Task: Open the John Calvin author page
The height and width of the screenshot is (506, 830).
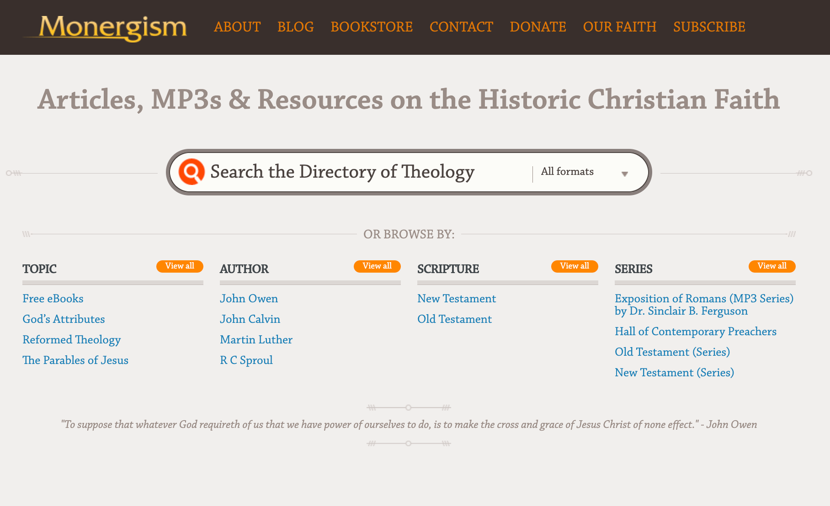Action: tap(250, 319)
